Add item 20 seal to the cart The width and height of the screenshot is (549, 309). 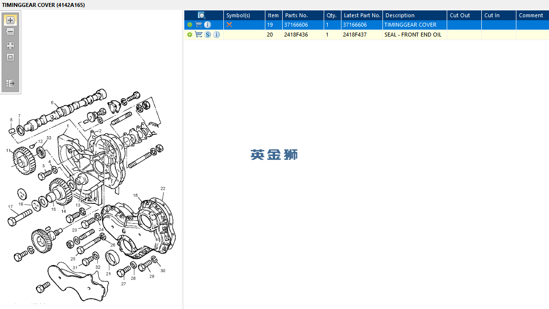[x=199, y=35]
